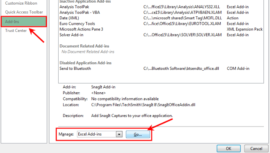The height and width of the screenshot is (153, 270).
Task: Confirm with the OK button
Action: coord(229,148)
